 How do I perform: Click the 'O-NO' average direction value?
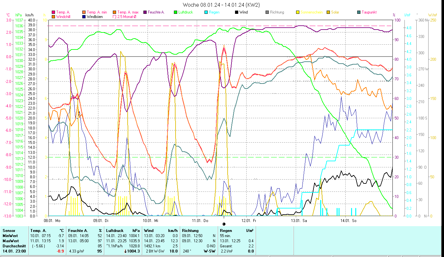pos(211,246)
